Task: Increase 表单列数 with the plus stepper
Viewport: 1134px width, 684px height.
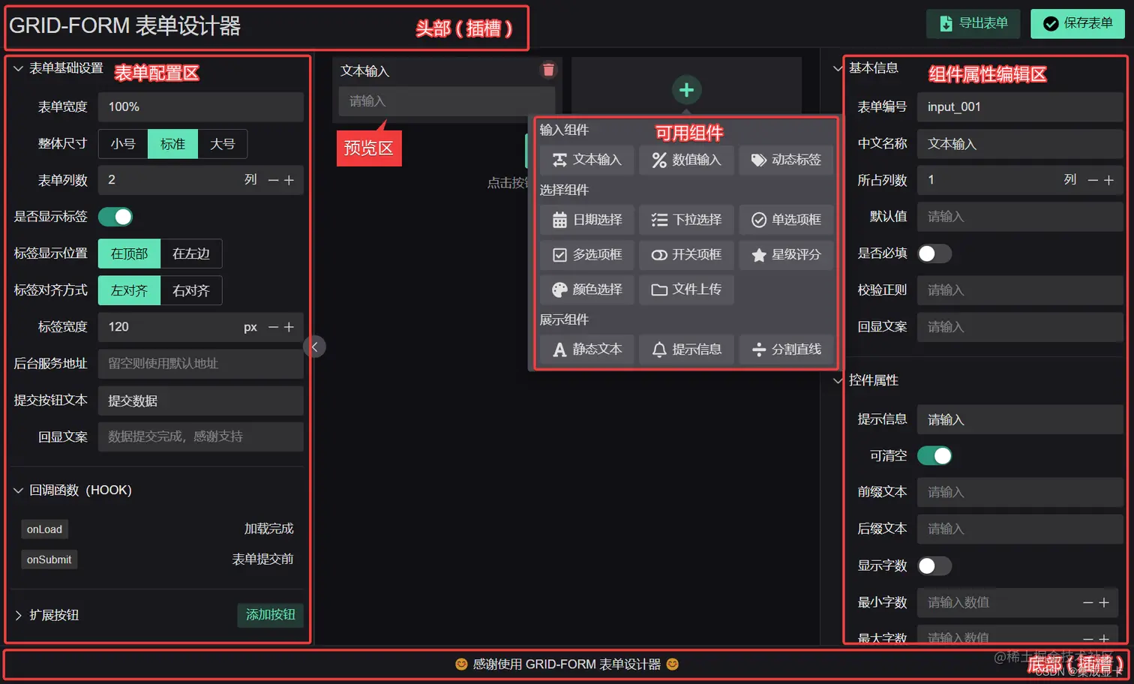Action: [289, 180]
